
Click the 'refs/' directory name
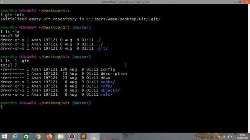coord(107,94)
